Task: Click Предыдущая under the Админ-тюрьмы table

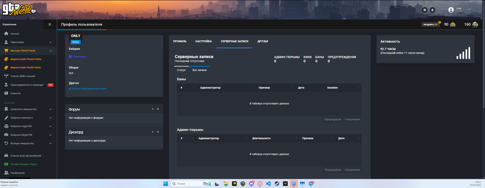Action: [333, 170]
